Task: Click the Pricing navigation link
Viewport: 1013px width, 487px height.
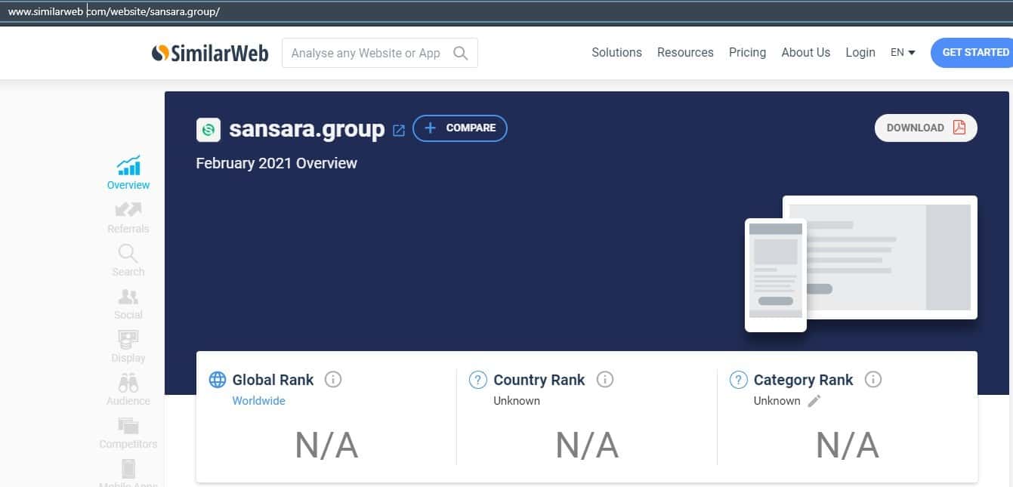Action: (747, 52)
